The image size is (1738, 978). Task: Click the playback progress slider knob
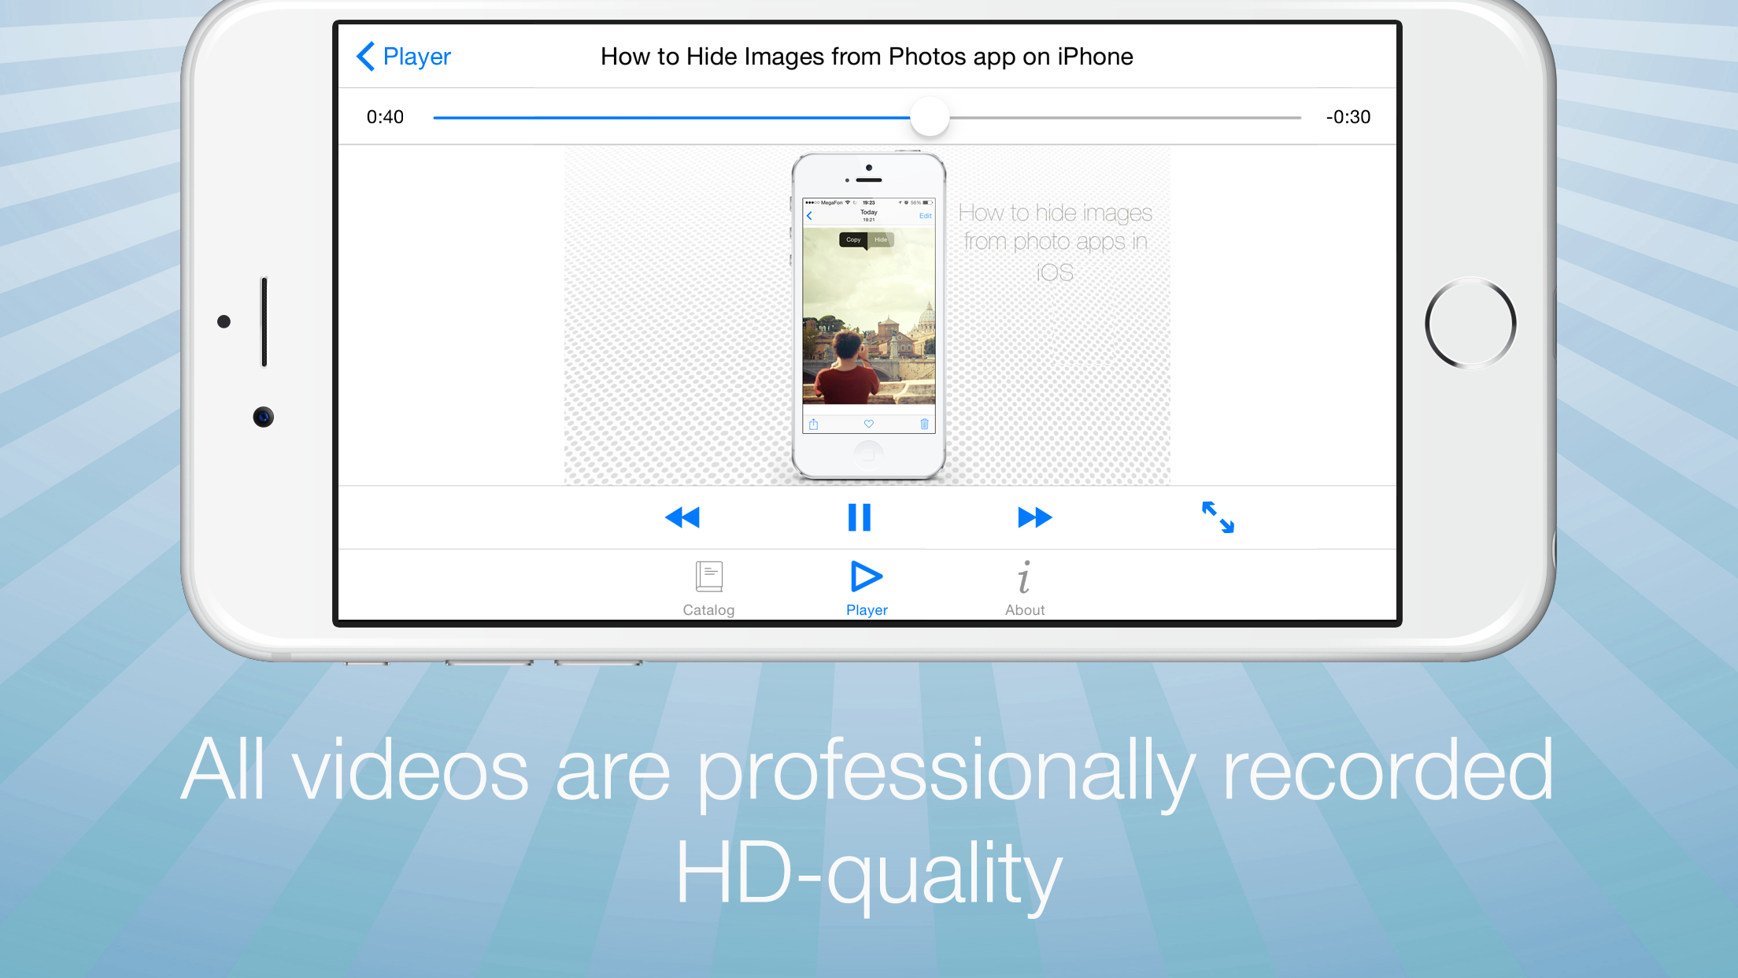click(x=930, y=117)
